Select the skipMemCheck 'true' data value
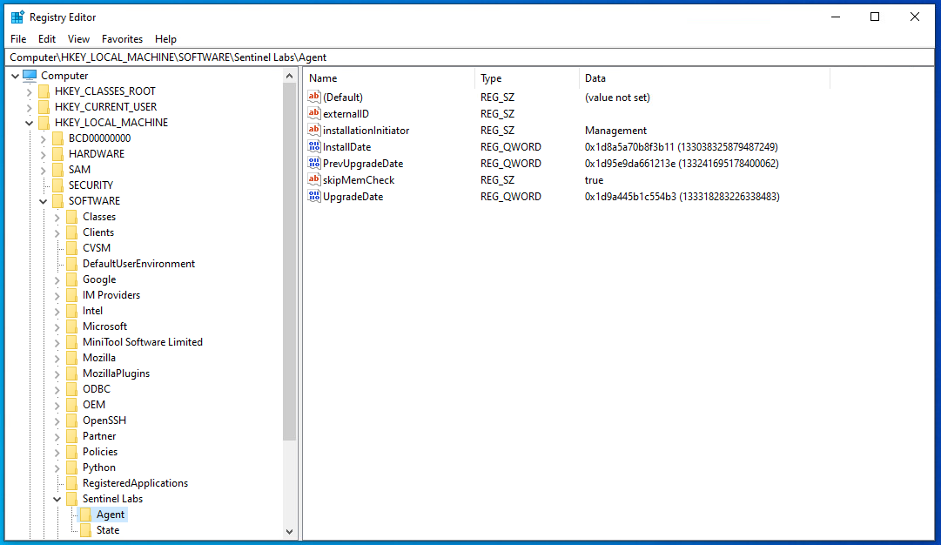 point(595,180)
